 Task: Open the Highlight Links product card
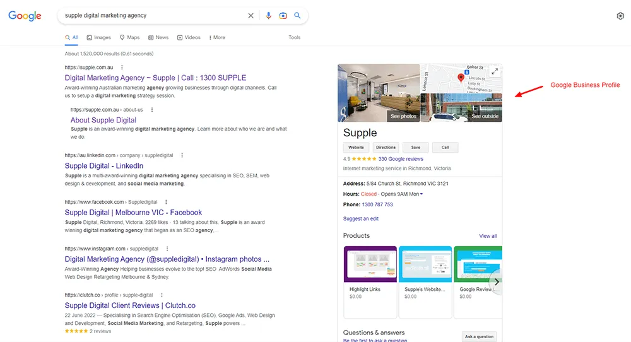pyautogui.click(x=370, y=281)
